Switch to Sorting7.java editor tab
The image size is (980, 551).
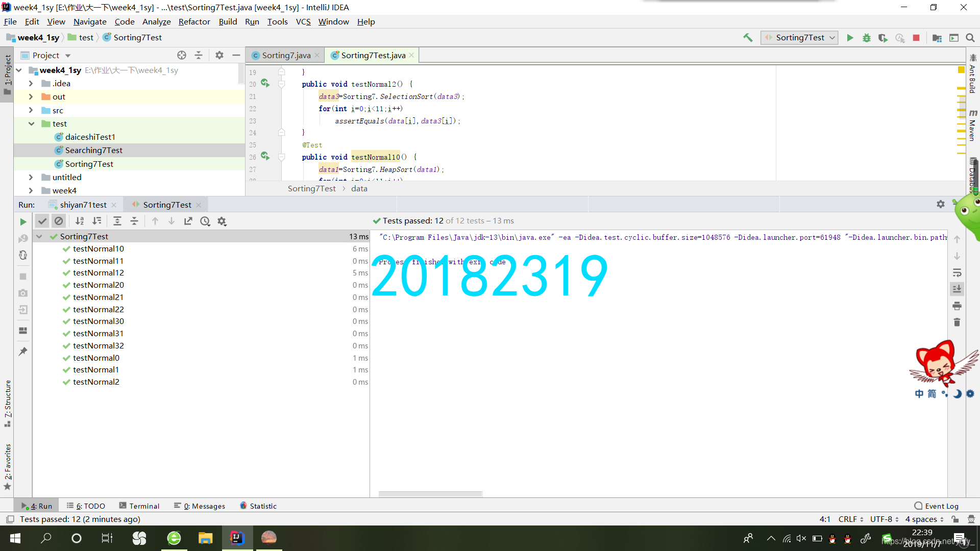(286, 55)
